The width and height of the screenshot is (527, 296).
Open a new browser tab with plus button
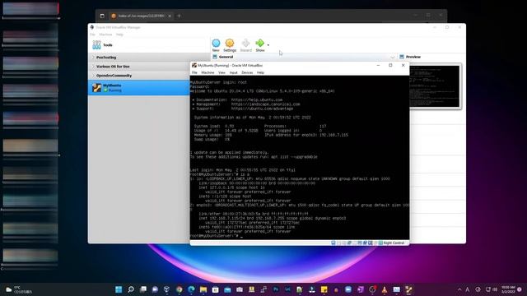click(179, 16)
